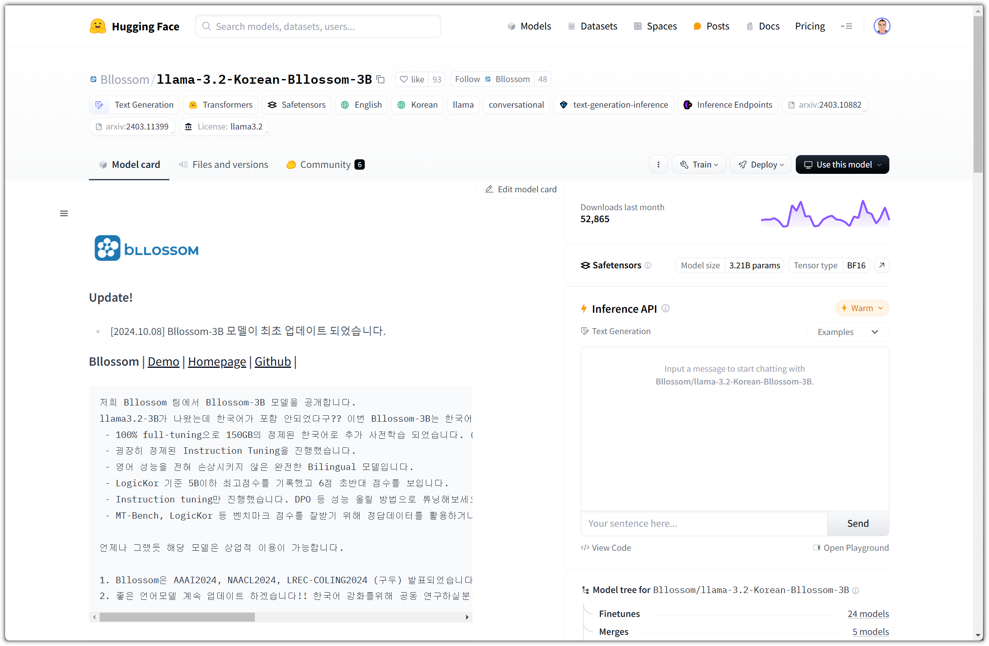Click the Safetensors info icon
The height and width of the screenshot is (646, 989).
(x=648, y=265)
